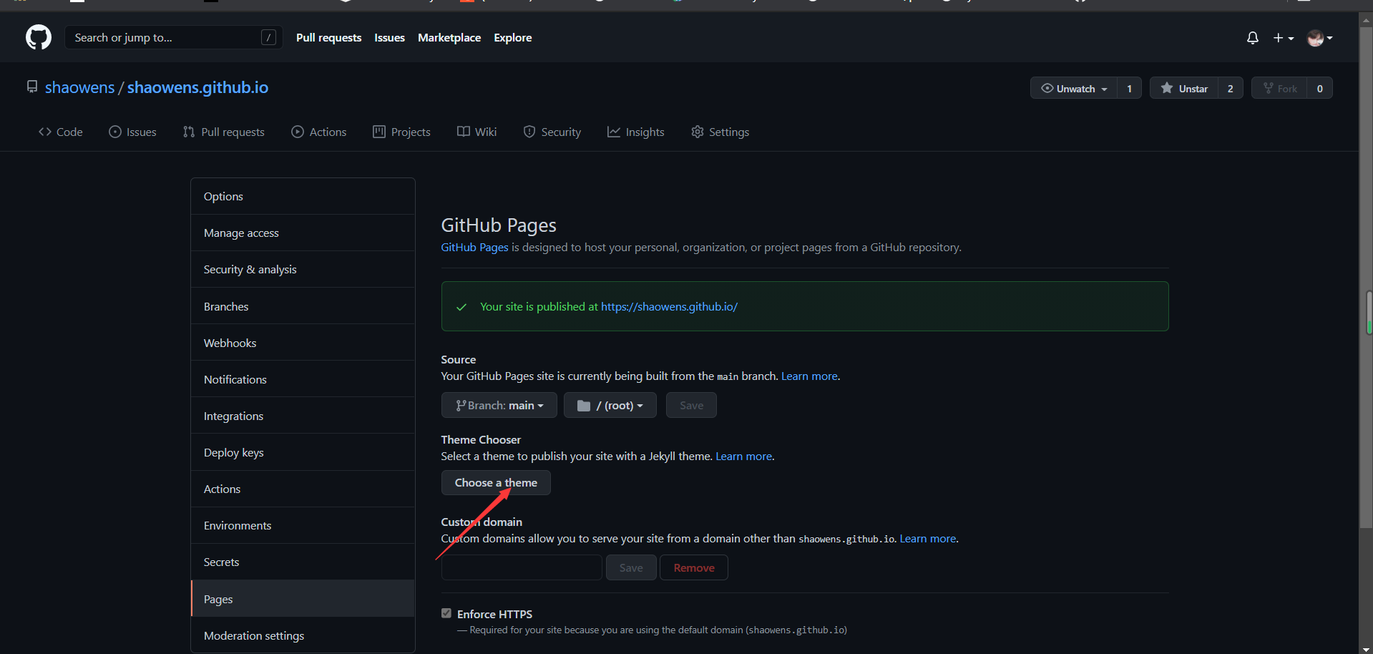Open the user avatar menu

[x=1319, y=38]
